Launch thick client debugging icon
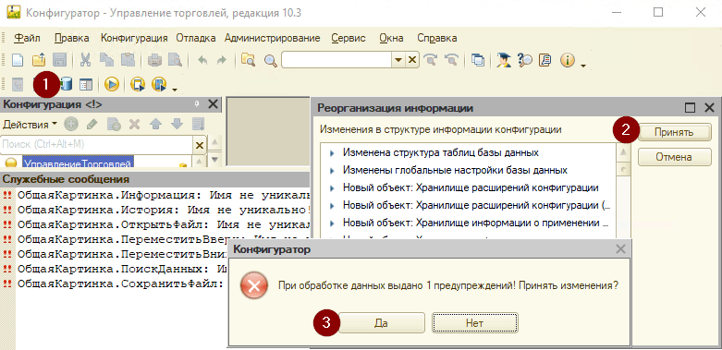Screen dimensions: 722x350 point(159,84)
